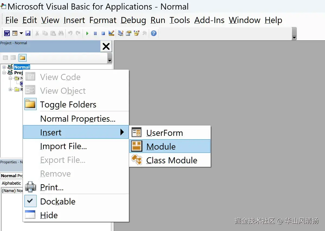Screen dimensions: 325x231
Task: Click the Insert UserForm toolbar icon
Action: point(15,33)
